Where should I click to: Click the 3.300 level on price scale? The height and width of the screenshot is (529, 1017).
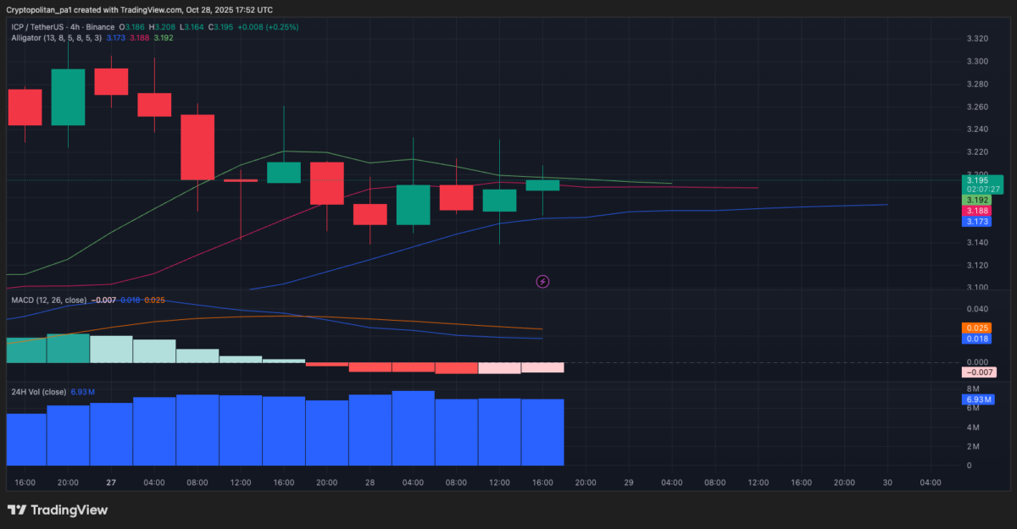[x=977, y=62]
